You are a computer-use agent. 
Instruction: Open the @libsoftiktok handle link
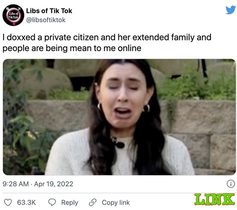(x=46, y=20)
